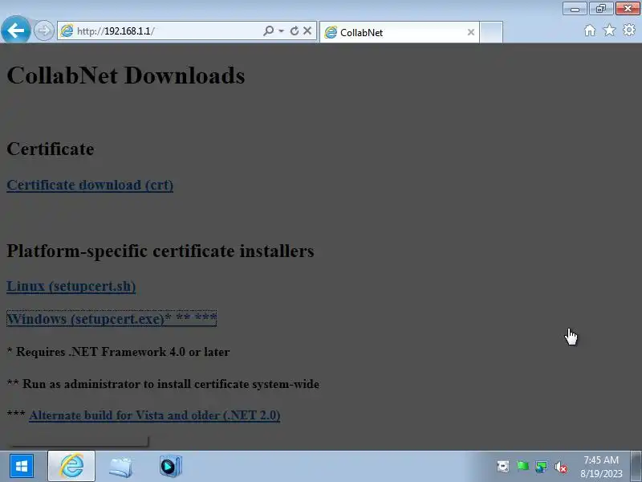The width and height of the screenshot is (642, 482).
Task: Close the CollabNet tab
Action: click(471, 32)
